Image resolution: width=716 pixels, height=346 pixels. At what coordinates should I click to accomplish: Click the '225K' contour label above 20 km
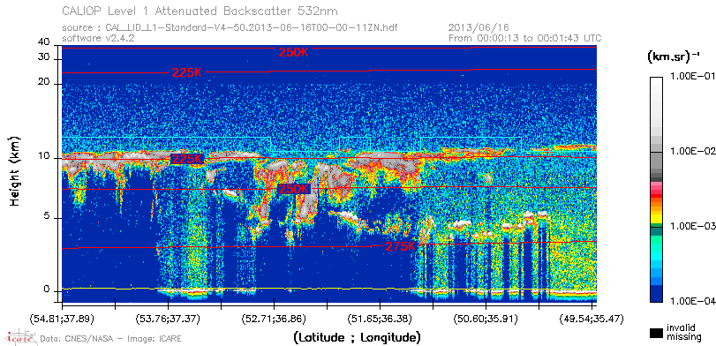pos(187,72)
